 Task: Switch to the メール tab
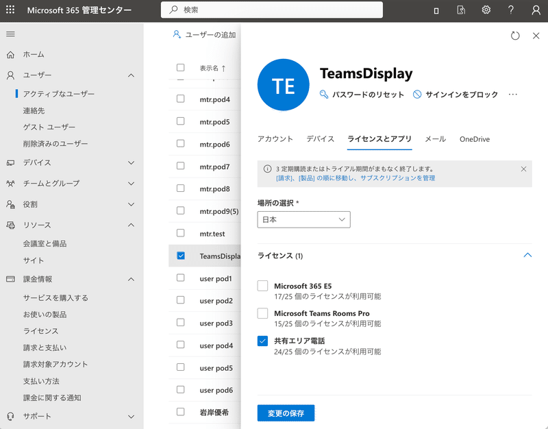[435, 139]
